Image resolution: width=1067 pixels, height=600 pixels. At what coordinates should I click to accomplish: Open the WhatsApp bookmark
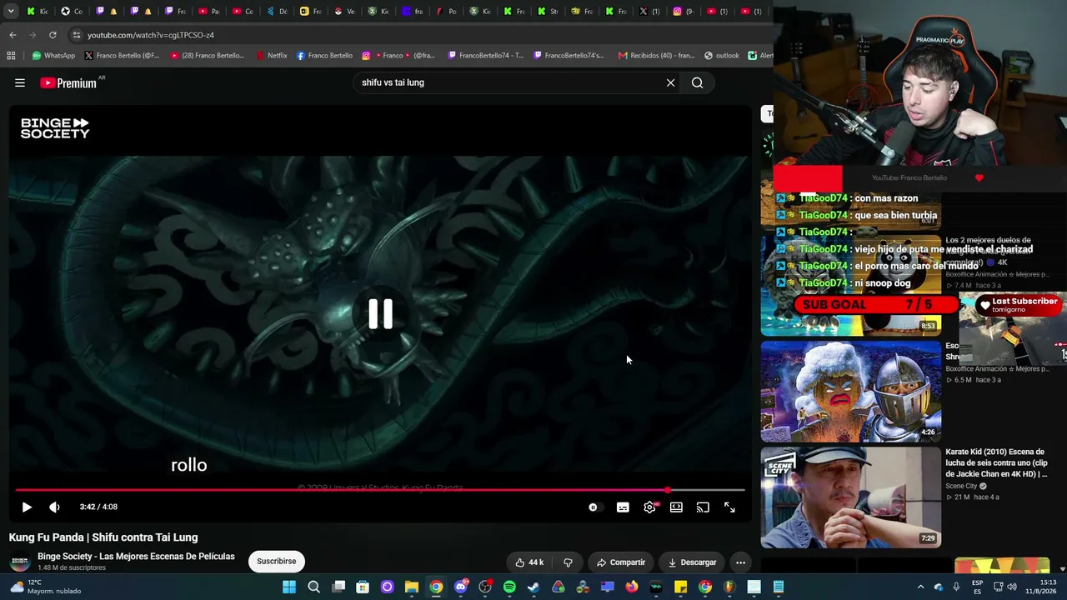(53, 56)
